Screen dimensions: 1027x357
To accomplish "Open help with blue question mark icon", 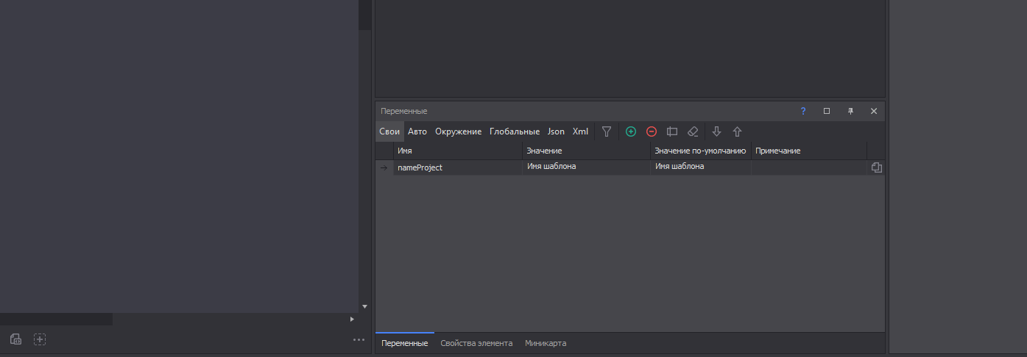I will [x=803, y=111].
